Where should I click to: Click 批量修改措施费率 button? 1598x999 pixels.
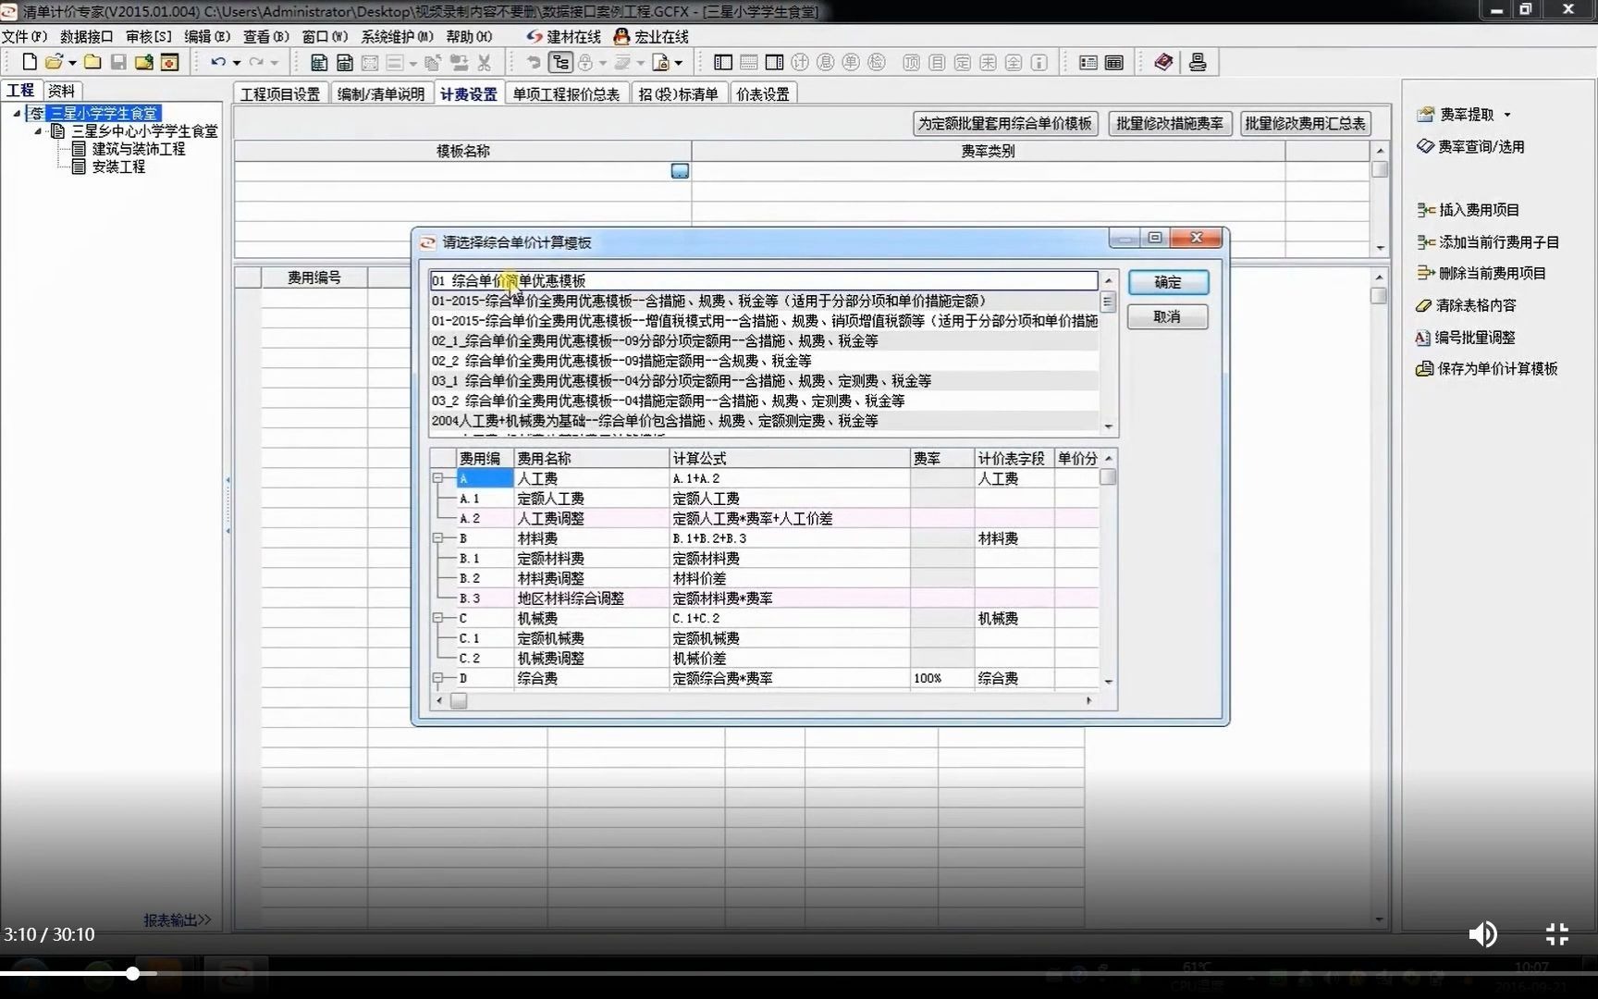[1170, 123]
